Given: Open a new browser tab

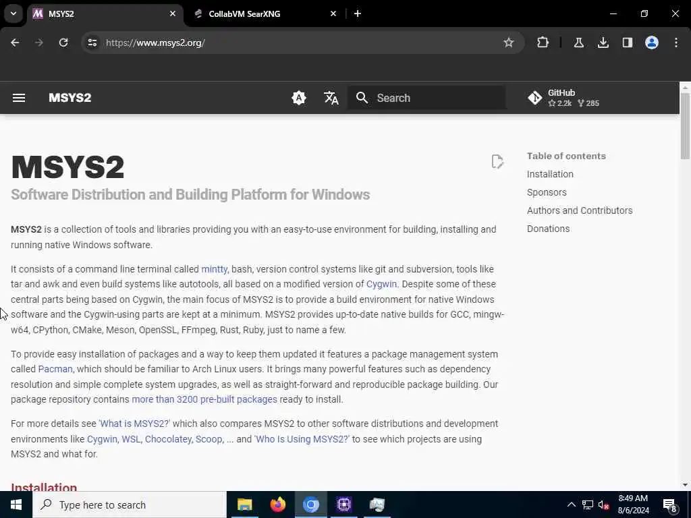Looking at the screenshot, I should click(x=358, y=13).
